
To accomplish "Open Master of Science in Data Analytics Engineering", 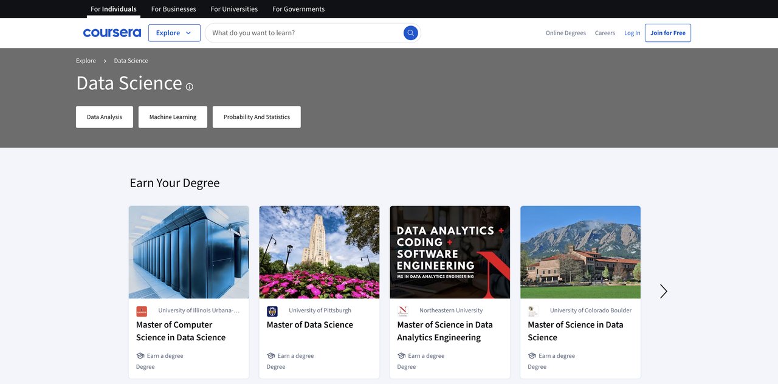I will pyautogui.click(x=445, y=331).
